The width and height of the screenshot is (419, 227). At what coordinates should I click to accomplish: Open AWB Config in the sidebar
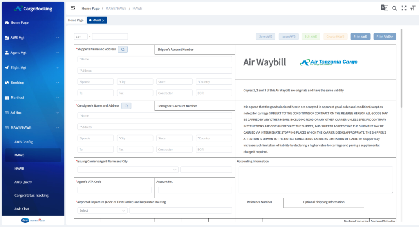click(x=24, y=142)
